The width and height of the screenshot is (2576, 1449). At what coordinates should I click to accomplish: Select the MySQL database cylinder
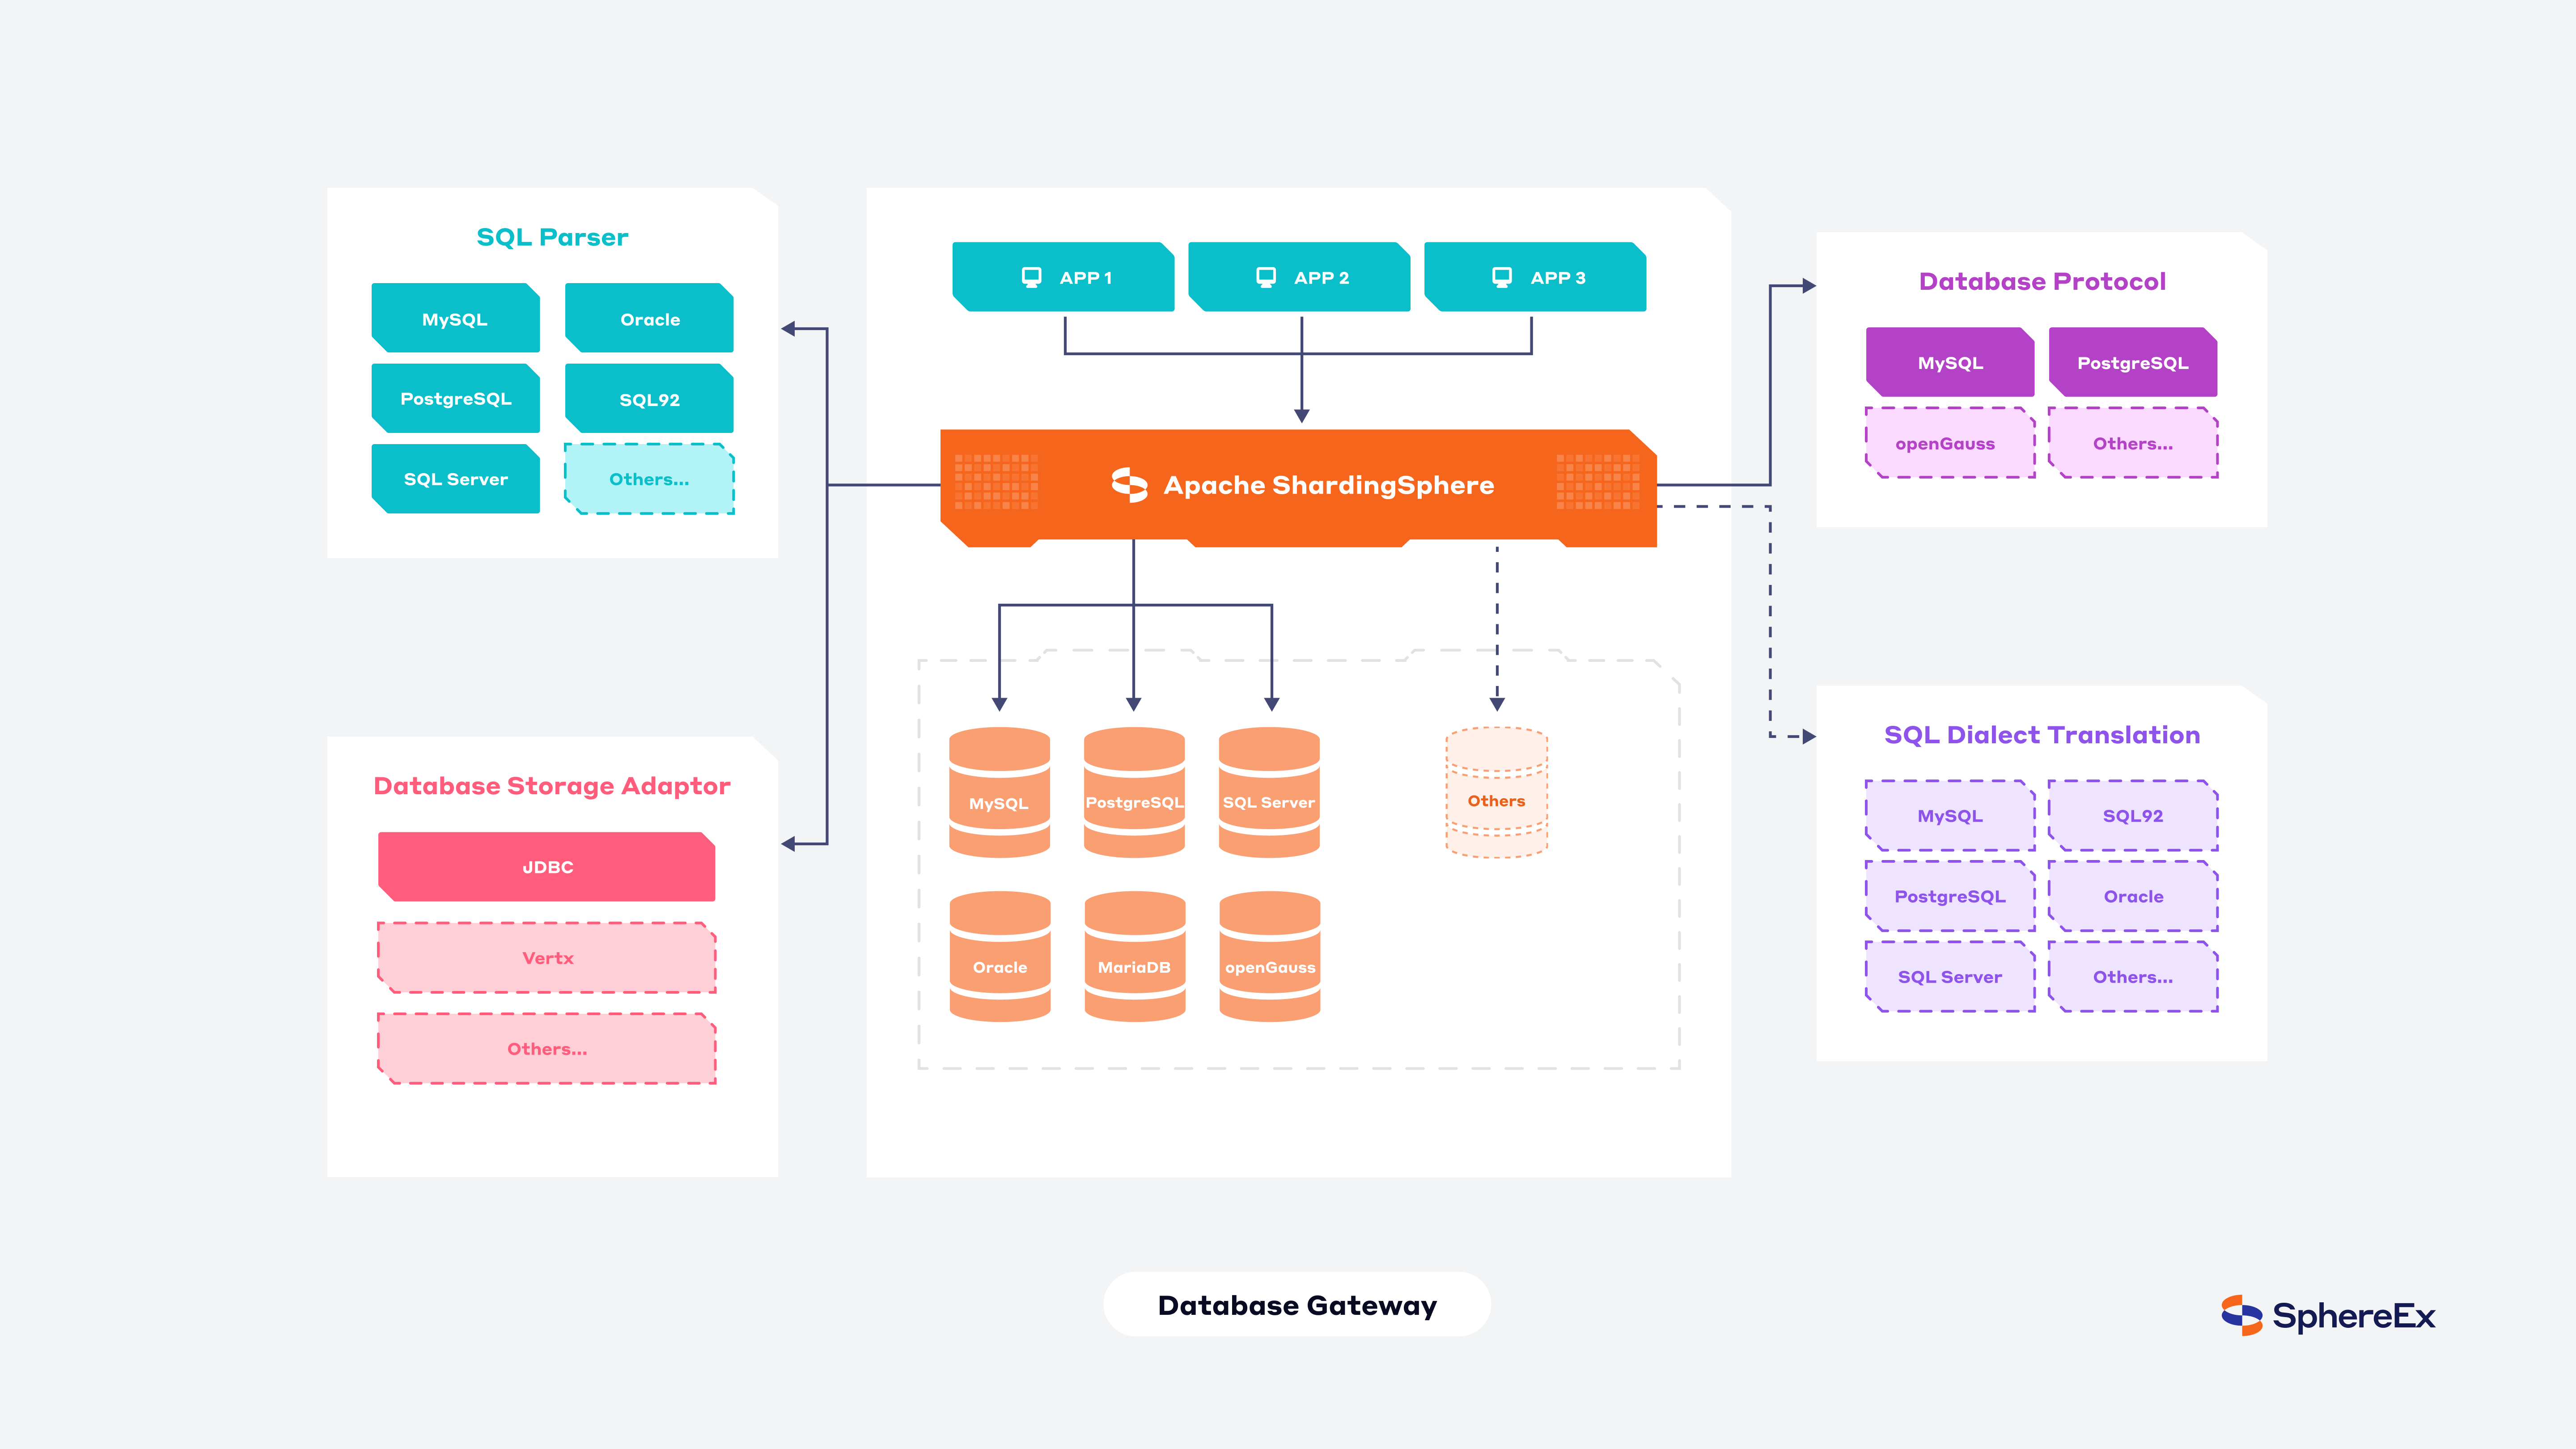point(999,792)
